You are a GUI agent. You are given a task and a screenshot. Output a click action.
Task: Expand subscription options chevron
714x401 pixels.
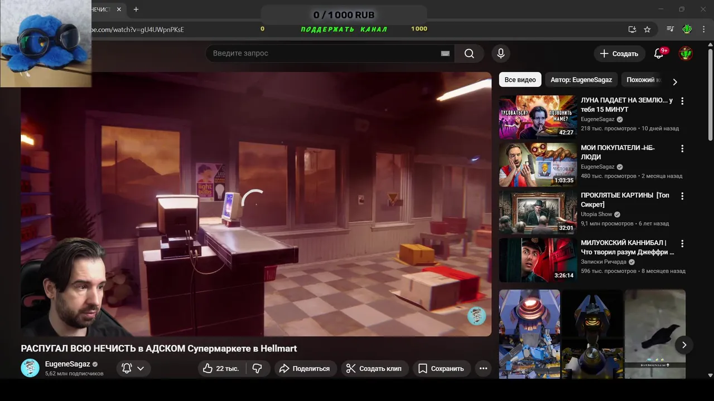pos(141,368)
